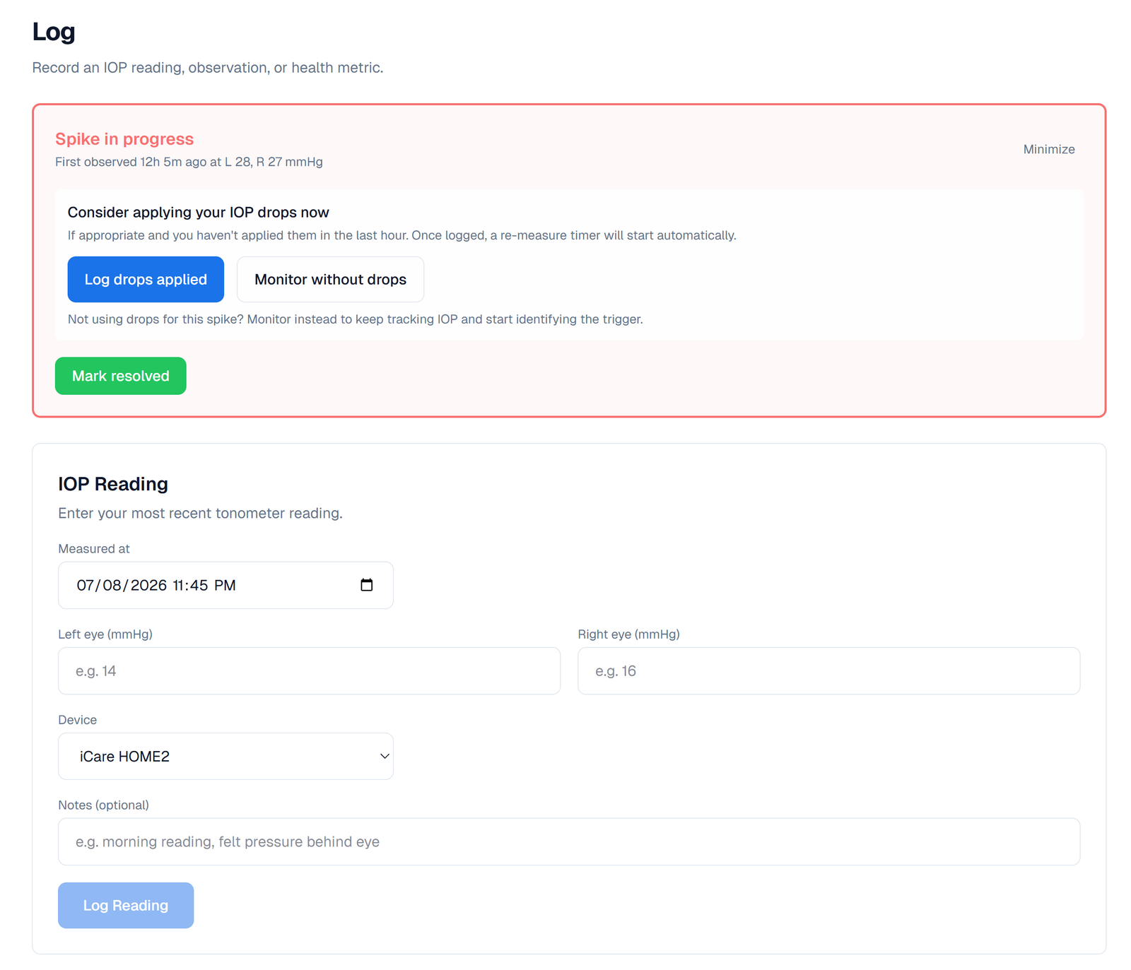Click the Device field label

[x=78, y=720]
